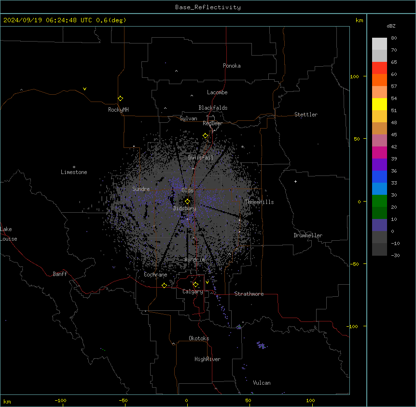Click the purple 39 dBZ legend swatch
This screenshot has height=407, width=416.
pos(379,164)
